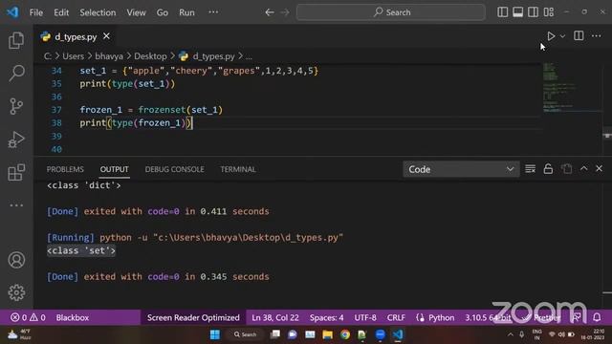Image resolution: width=612 pixels, height=344 pixels.
Task: Open the Source Control view
Action: tap(16, 106)
